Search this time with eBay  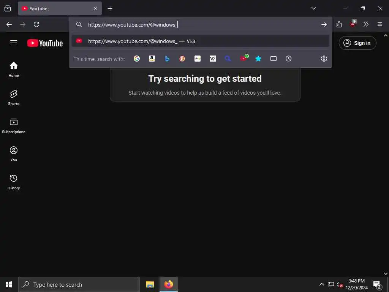[198, 59]
